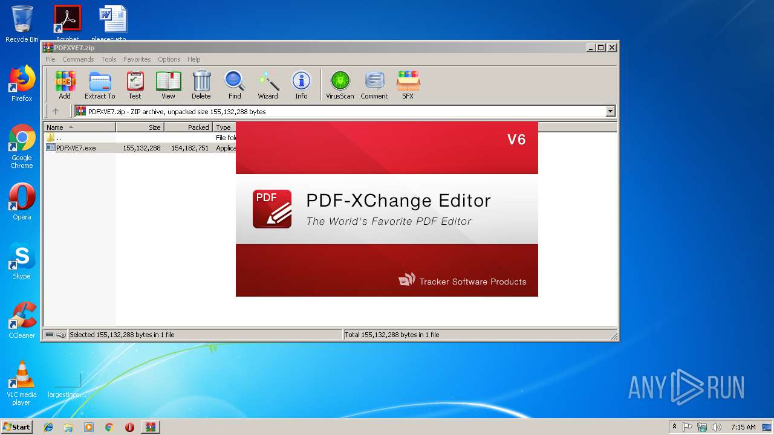774x435 pixels.
Task: Launch Opera from the desktop
Action: coord(22,202)
